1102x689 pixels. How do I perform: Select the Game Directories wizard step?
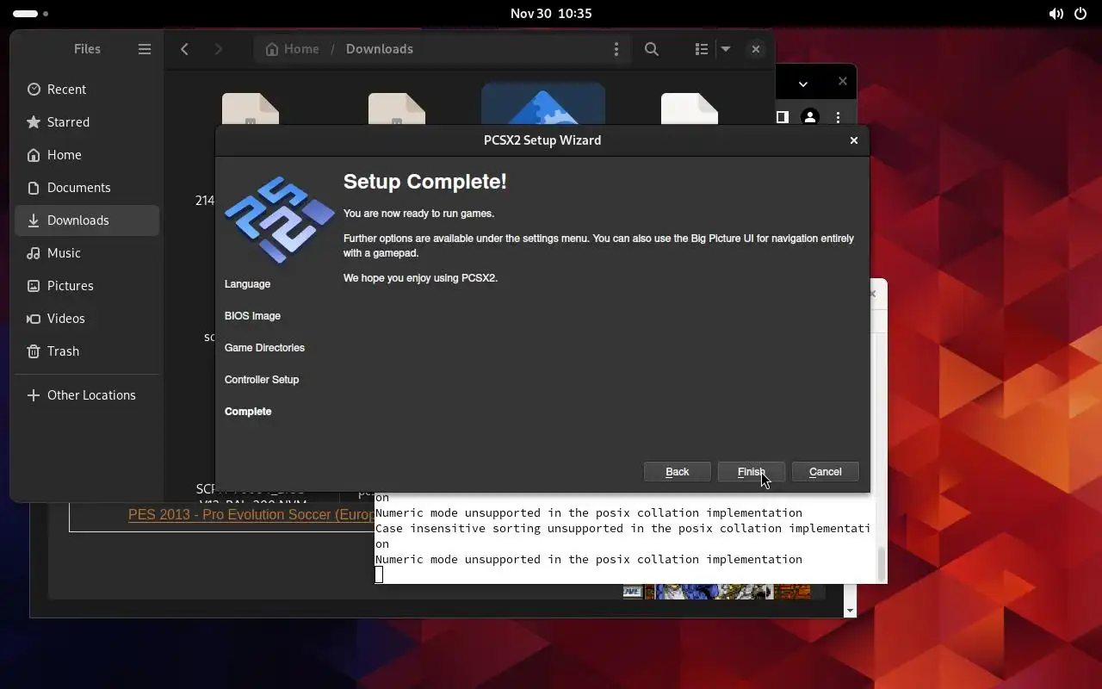pyautogui.click(x=264, y=348)
